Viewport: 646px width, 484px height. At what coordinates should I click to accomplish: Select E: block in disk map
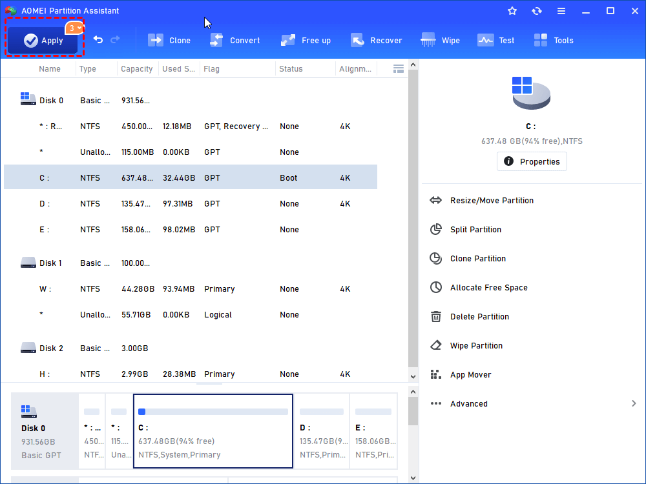click(x=373, y=431)
